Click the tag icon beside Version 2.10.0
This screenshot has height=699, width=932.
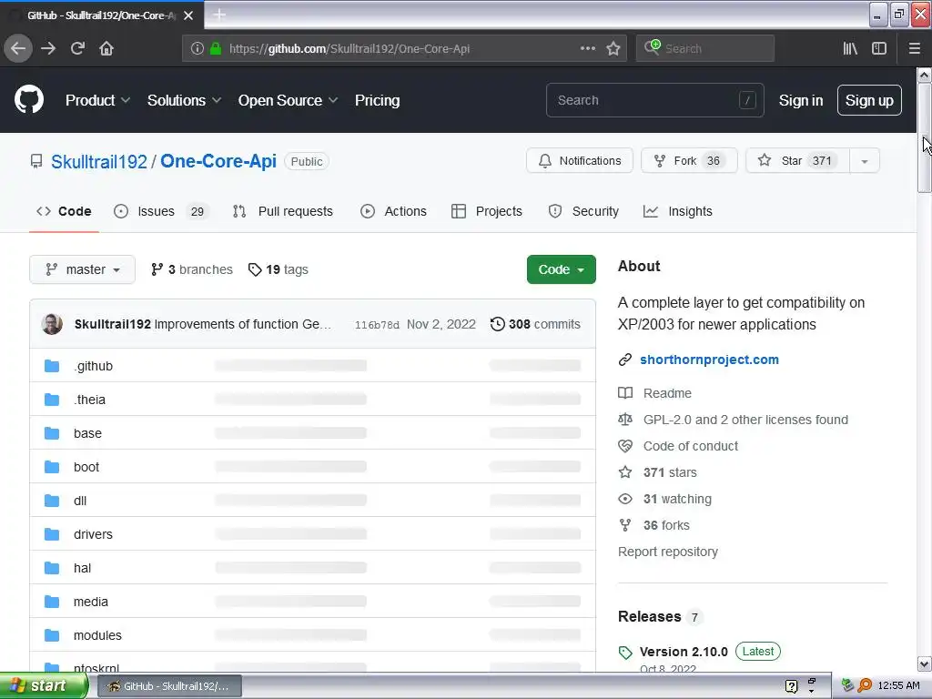pyautogui.click(x=624, y=652)
